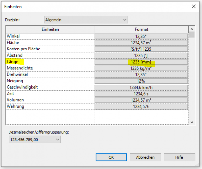The height and width of the screenshot is (169, 202).
Task: Click the Abbrechen button
Action: (145, 157)
